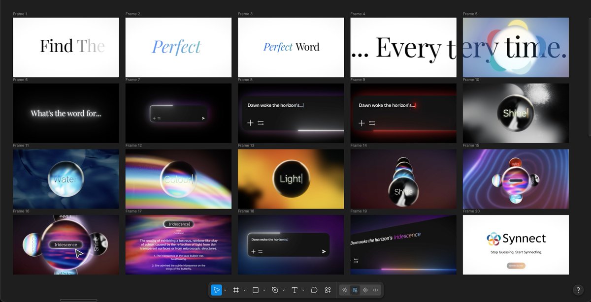Click the synnect.com button in Frame 20
Image resolution: width=591 pixels, height=302 pixels.
(x=516, y=266)
